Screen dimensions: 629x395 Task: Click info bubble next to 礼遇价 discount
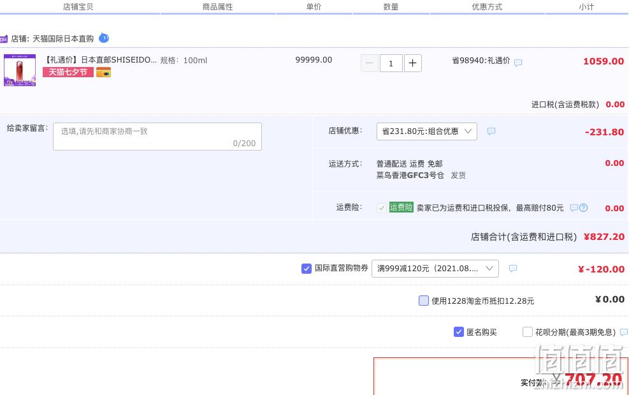coord(518,63)
